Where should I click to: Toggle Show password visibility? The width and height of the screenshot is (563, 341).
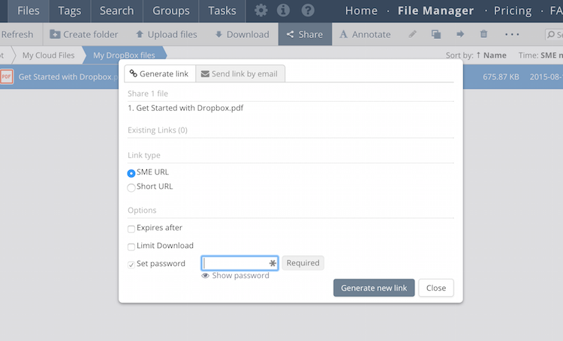coord(235,276)
